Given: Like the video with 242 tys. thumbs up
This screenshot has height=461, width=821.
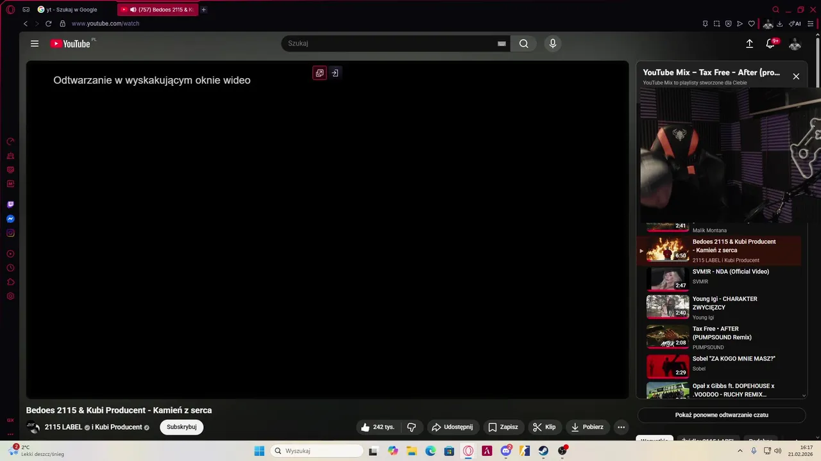Looking at the screenshot, I should [377, 427].
